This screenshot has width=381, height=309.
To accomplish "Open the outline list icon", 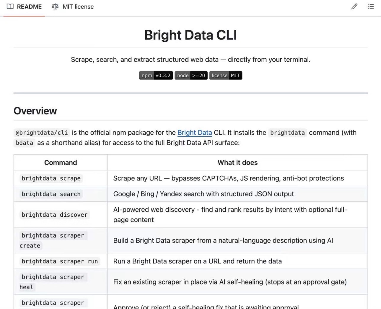I will [371, 7].
